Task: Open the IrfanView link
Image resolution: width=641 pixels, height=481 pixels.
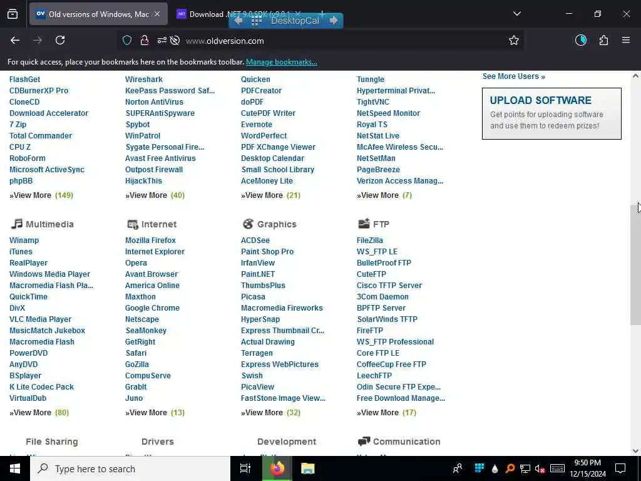Action: click(258, 262)
